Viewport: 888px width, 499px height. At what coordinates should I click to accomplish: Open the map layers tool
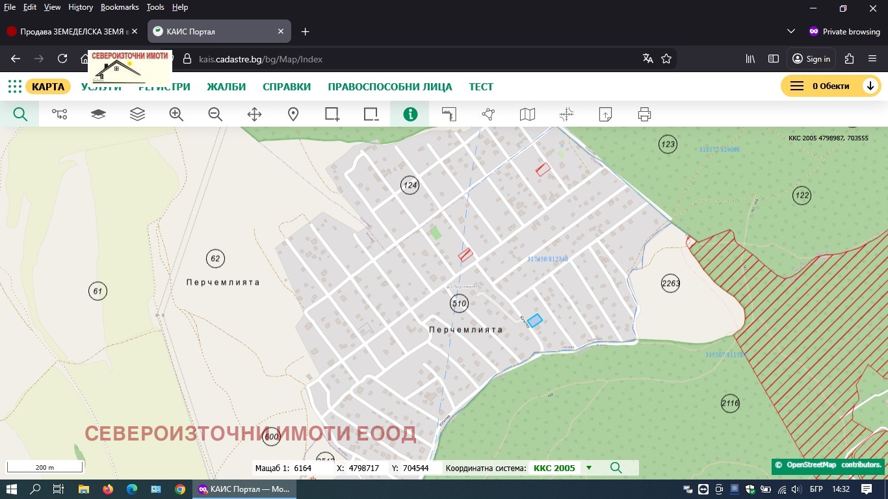coord(137,114)
